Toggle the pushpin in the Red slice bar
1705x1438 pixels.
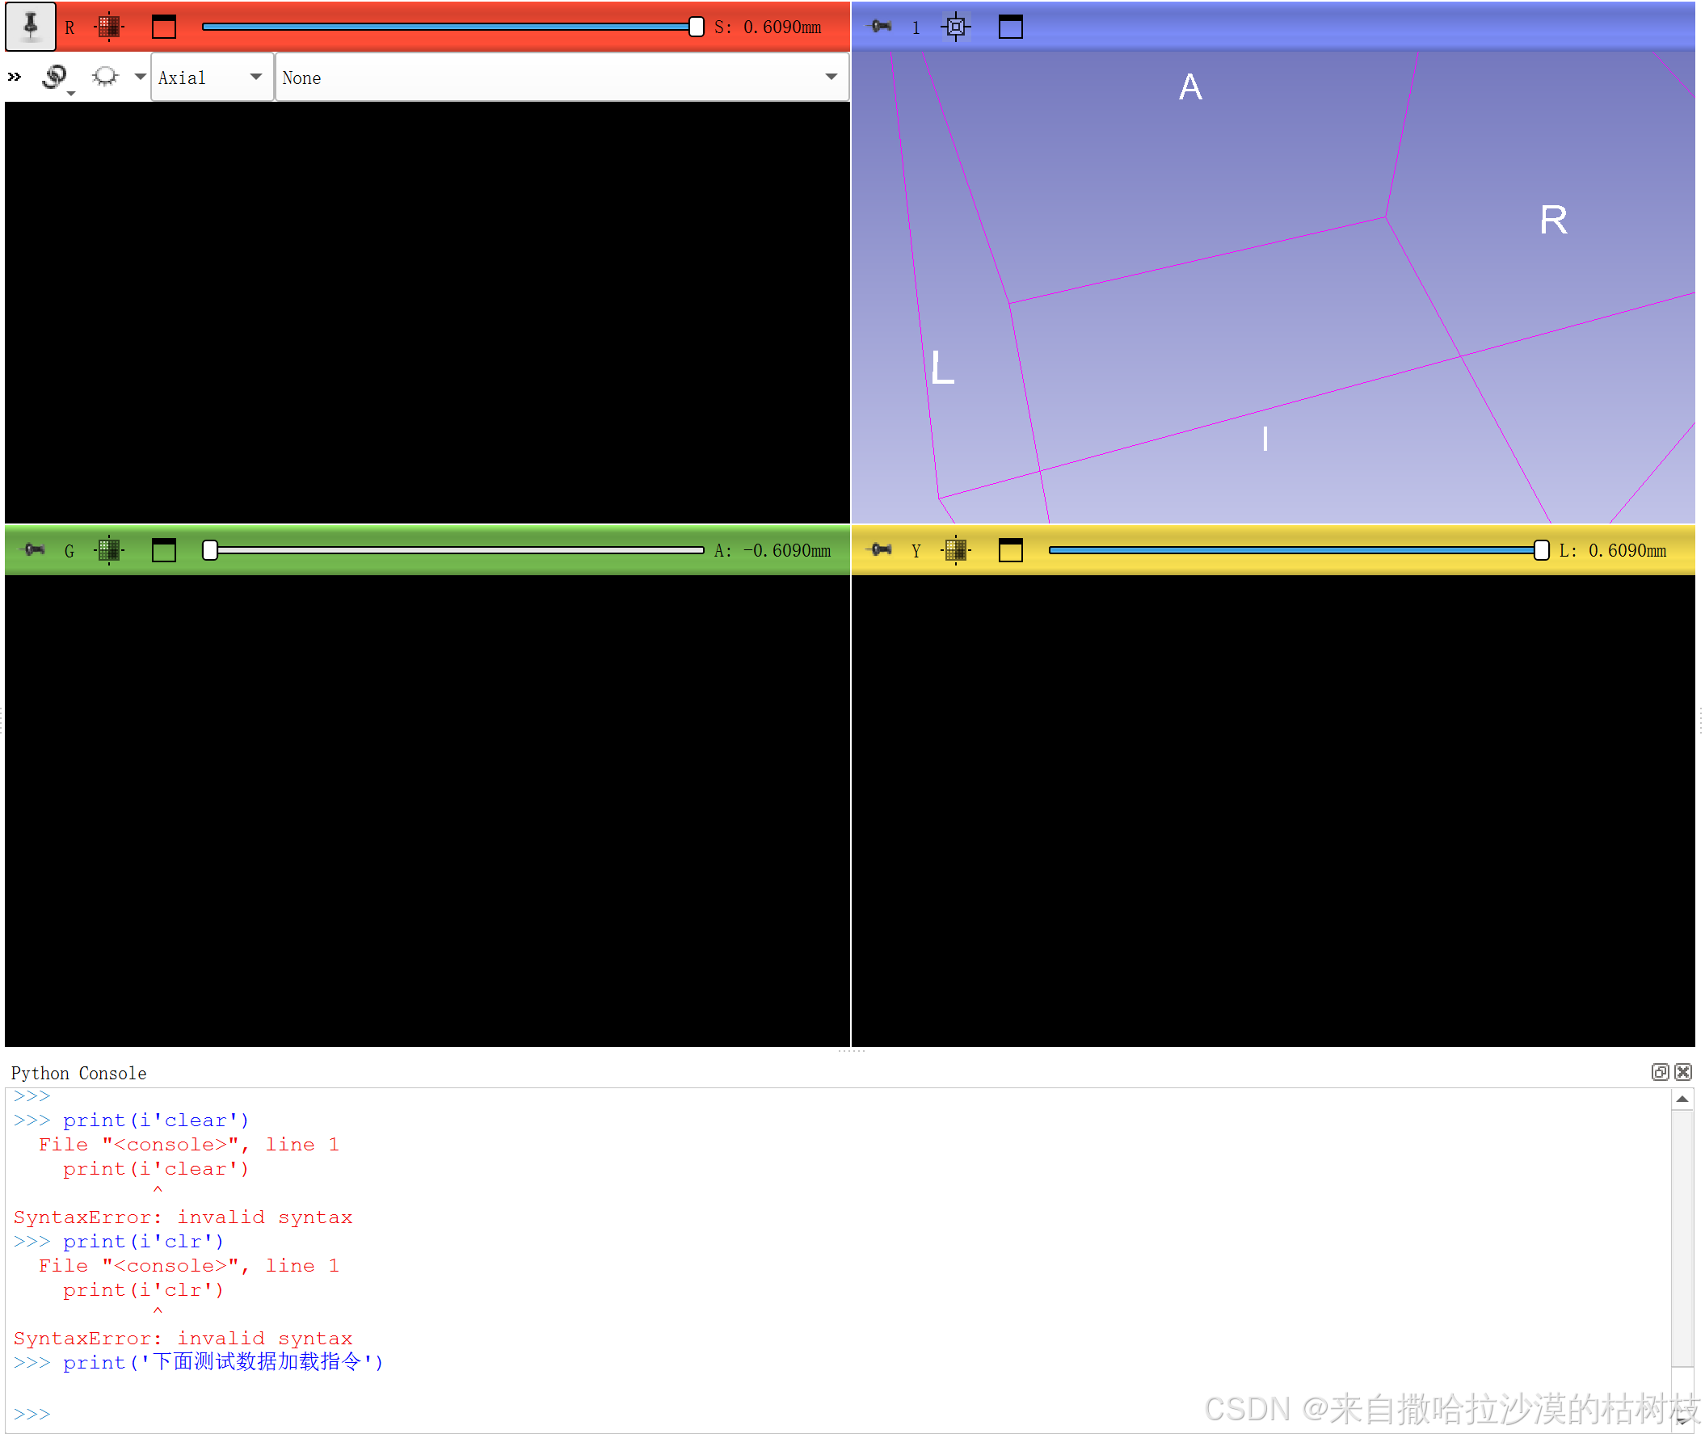[x=30, y=26]
